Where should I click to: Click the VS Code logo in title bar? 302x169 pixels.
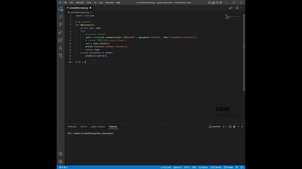tap(59, 2)
